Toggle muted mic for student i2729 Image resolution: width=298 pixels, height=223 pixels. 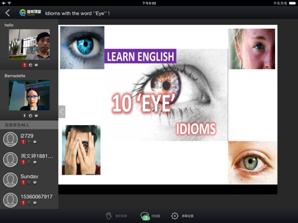pos(23,142)
